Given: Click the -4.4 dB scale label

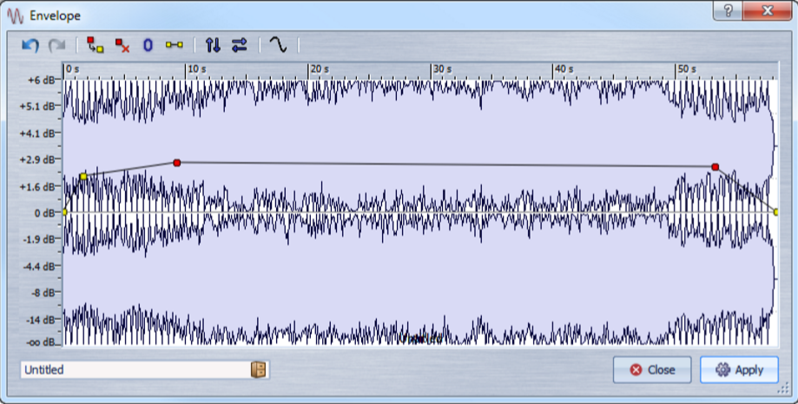Looking at the screenshot, I should (x=39, y=266).
